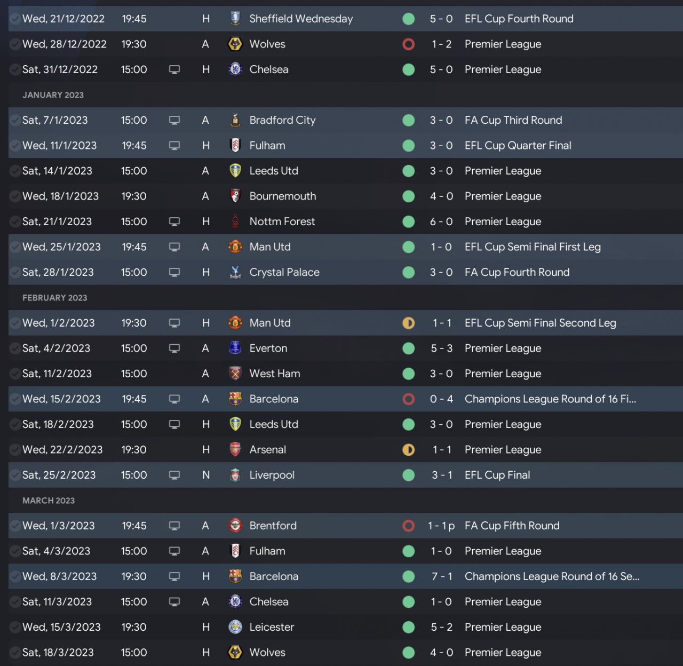Click TV broadcast icon for the Liverpool final
683x666 pixels.
[x=174, y=475]
